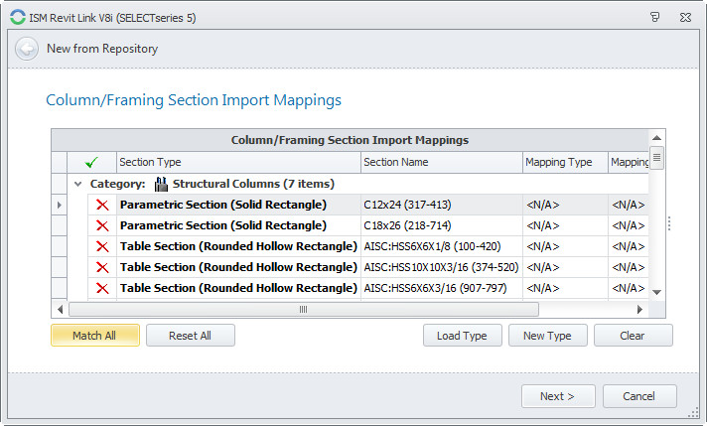707x426 pixels.
Task: Toggle the red X for C12x24 (317-413)
Action: point(100,205)
